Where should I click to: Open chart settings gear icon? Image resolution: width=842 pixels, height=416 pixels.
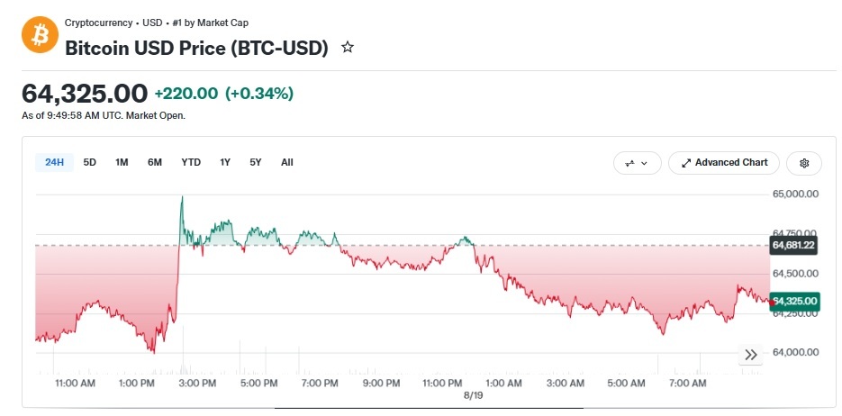coord(804,163)
